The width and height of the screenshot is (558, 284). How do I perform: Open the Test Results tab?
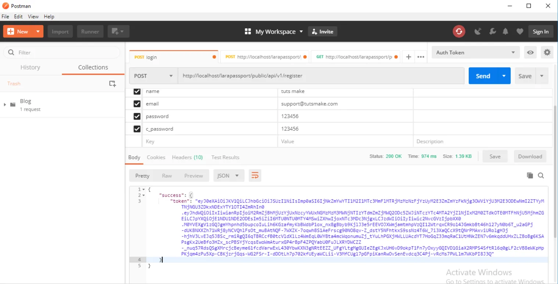tap(225, 157)
